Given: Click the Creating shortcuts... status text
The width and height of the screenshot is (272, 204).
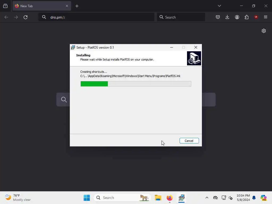Looking at the screenshot, I should 94,72.
